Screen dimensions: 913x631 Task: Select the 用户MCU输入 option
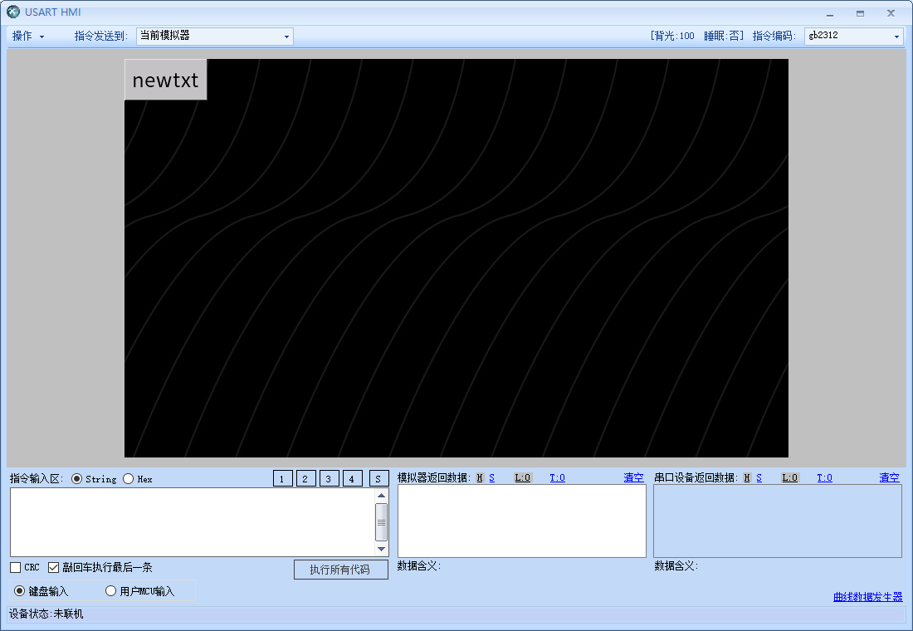[x=110, y=590]
